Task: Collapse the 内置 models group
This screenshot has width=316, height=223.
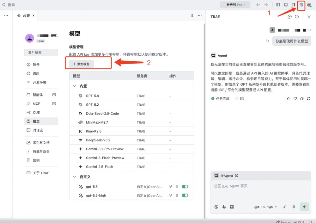Action: tap(75, 86)
